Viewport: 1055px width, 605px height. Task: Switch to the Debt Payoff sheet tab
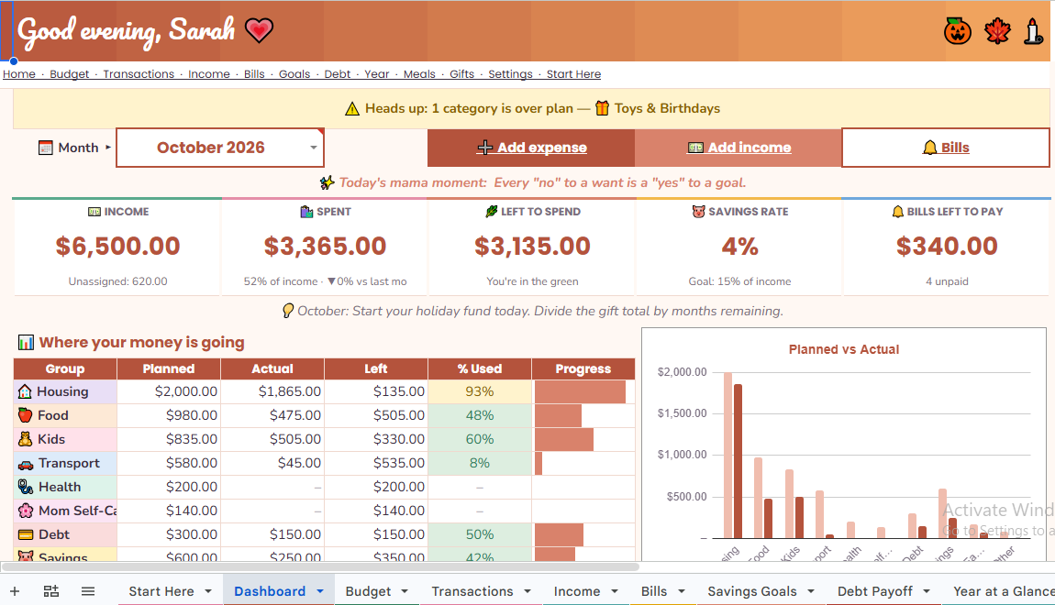coord(874,591)
